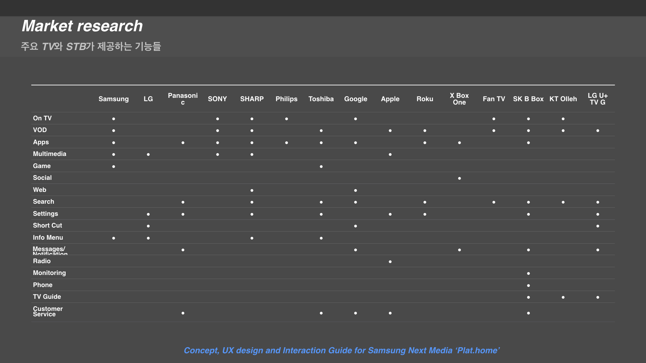Click the Samsung dot in Game row

click(114, 166)
